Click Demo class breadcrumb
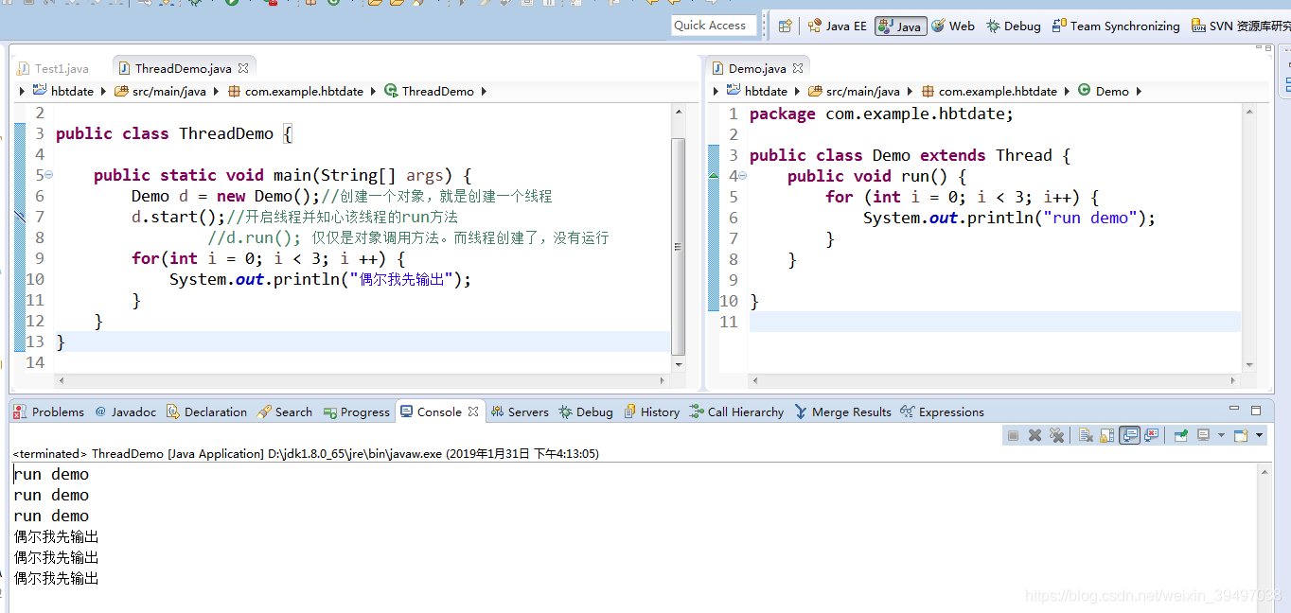 pos(1104,92)
